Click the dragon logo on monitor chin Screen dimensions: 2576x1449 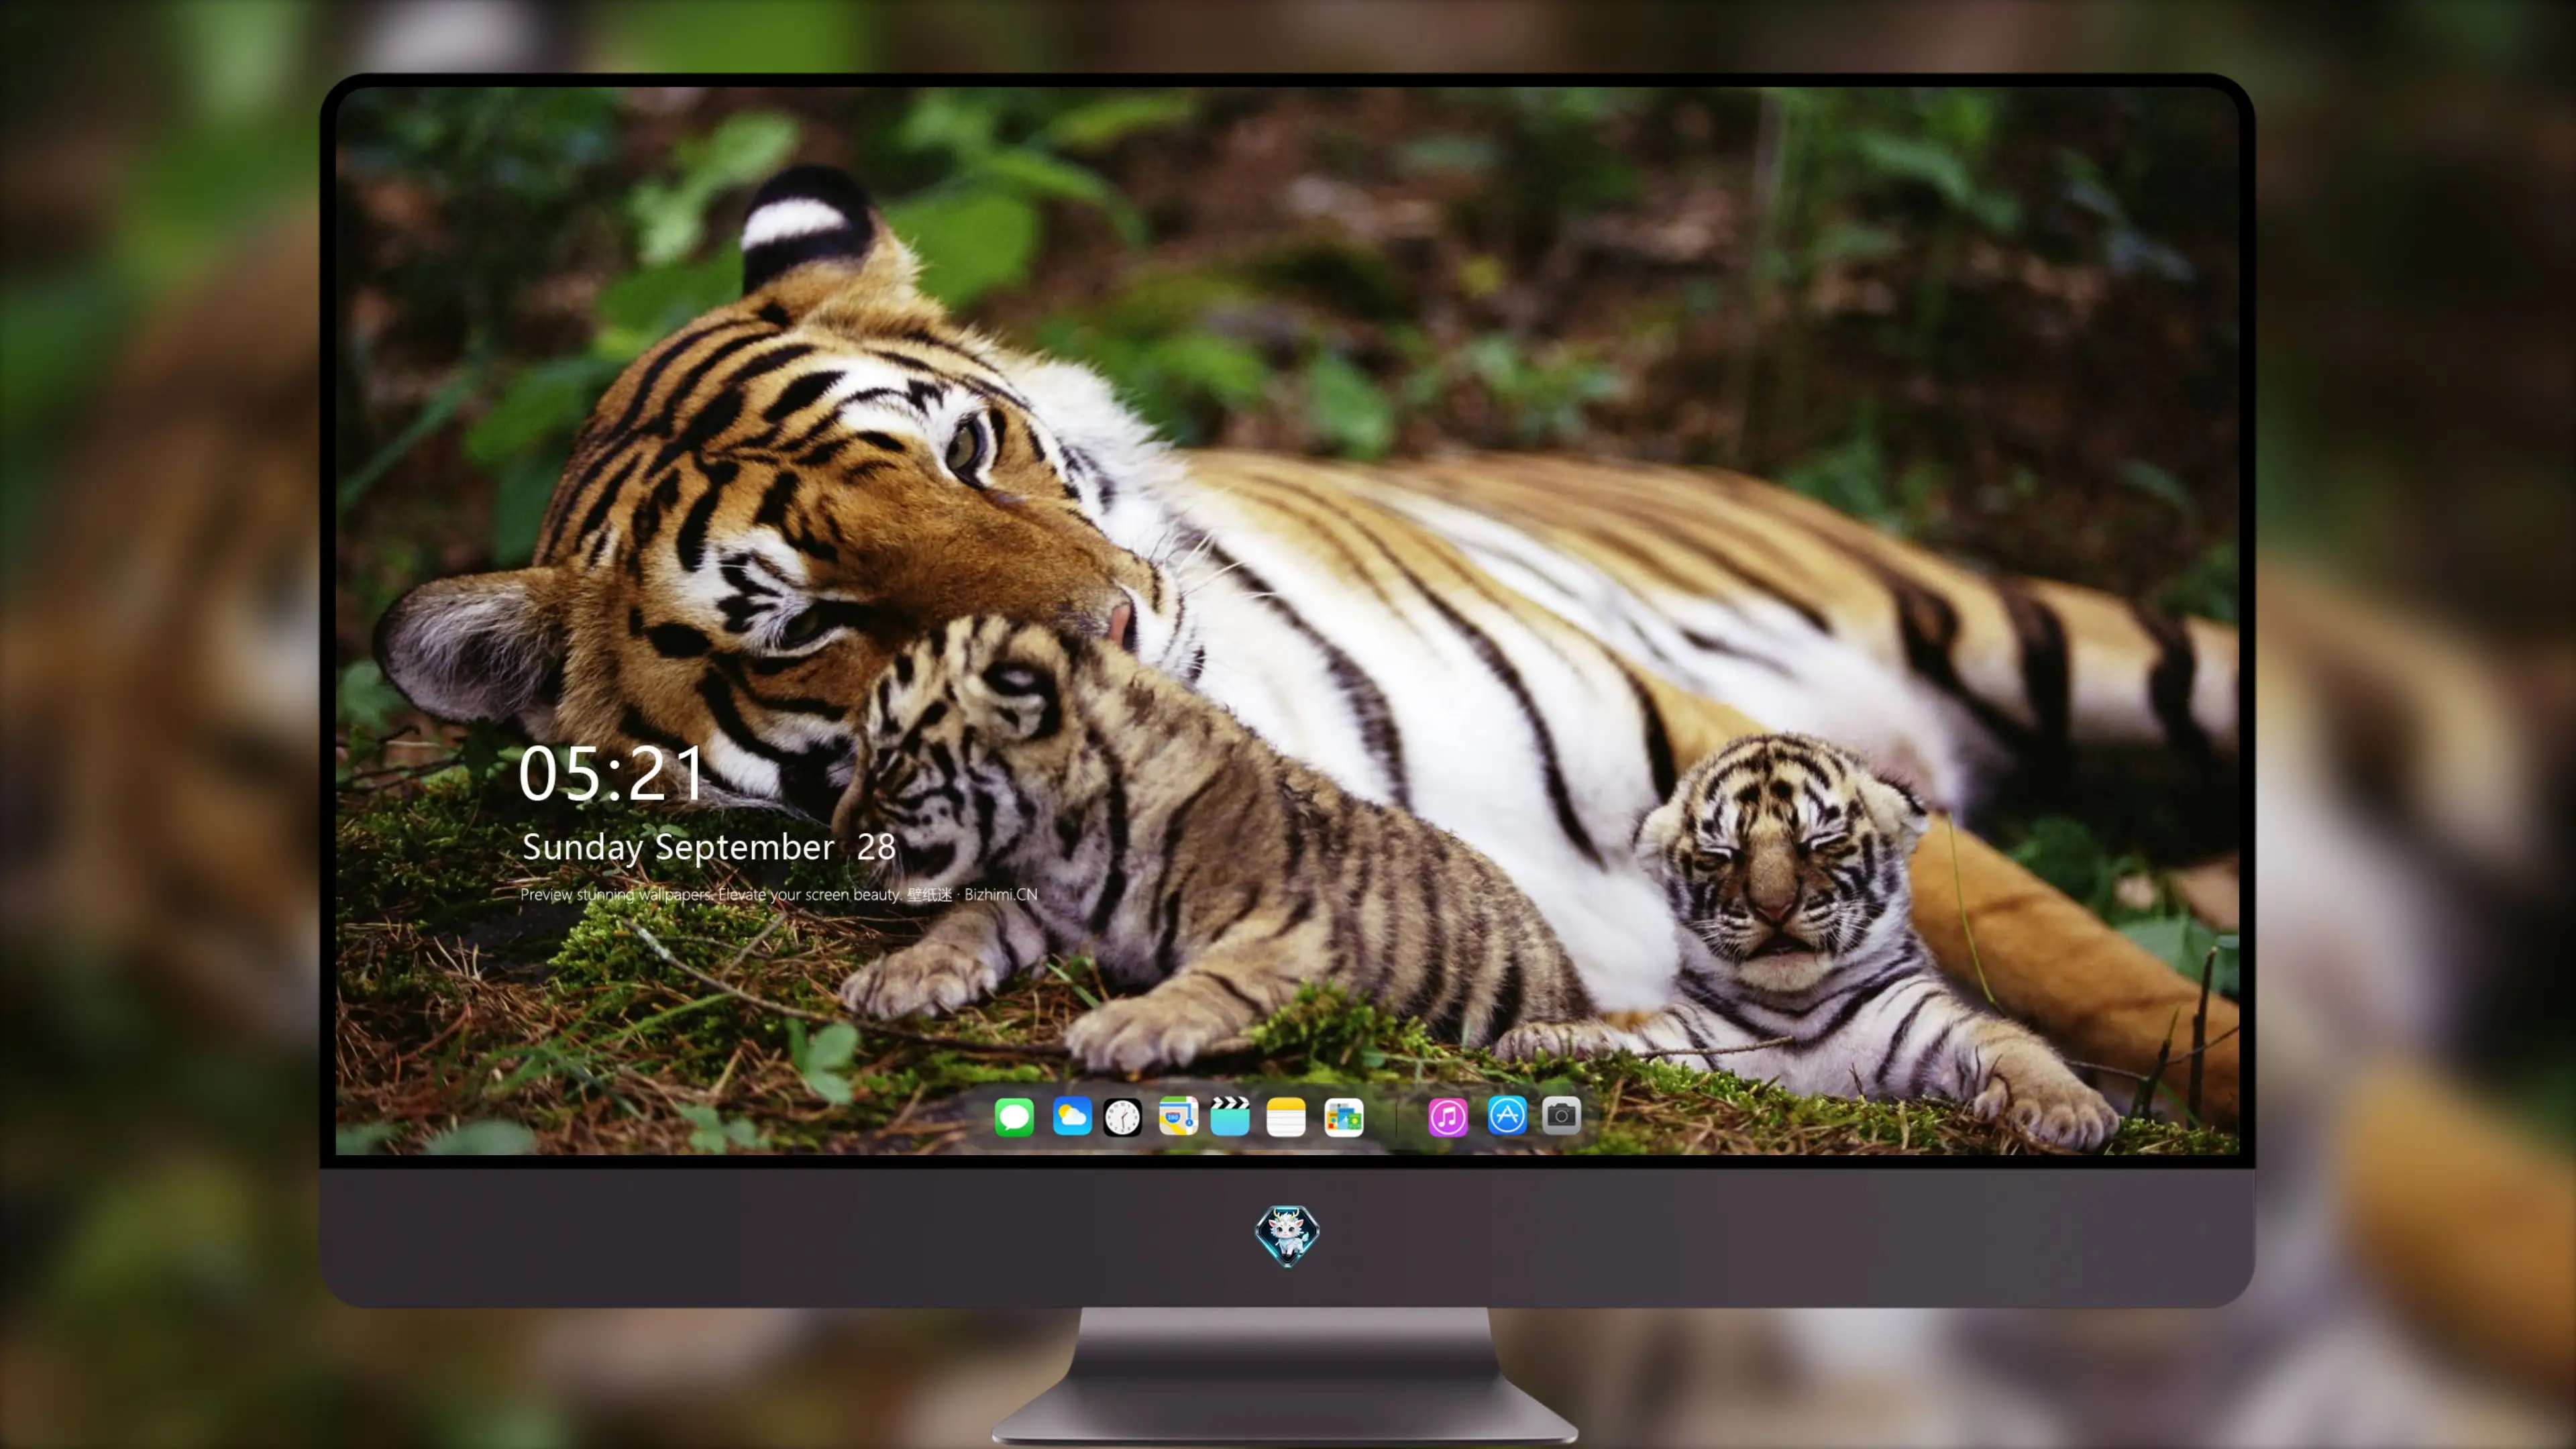point(1287,1235)
